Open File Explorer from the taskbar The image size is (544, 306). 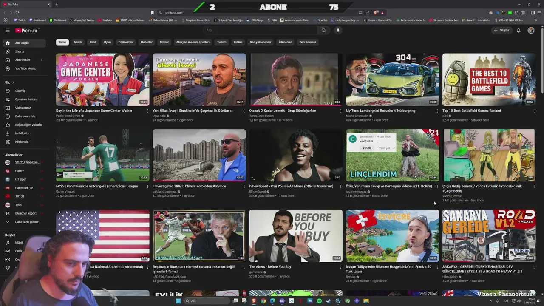[366, 301]
